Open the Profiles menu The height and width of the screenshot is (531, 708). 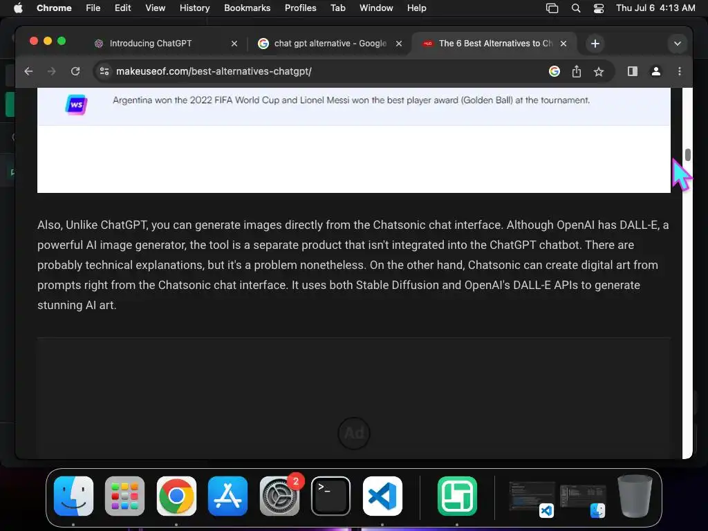(300, 8)
